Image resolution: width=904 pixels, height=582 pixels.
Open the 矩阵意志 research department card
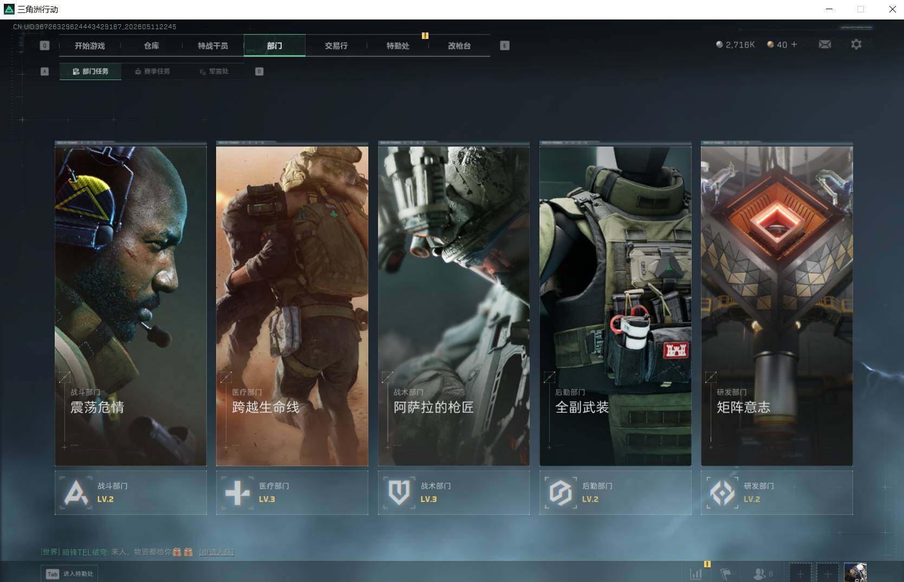[x=777, y=306]
